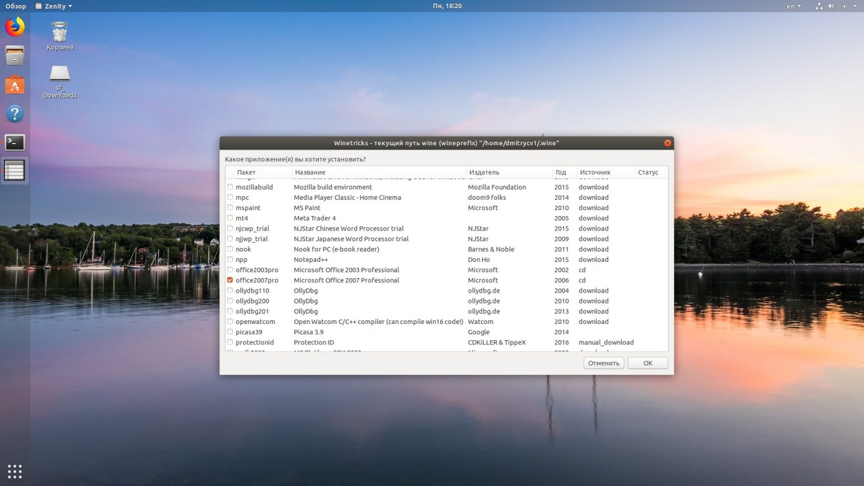Check the njcwp_trial checkbox

(230, 228)
